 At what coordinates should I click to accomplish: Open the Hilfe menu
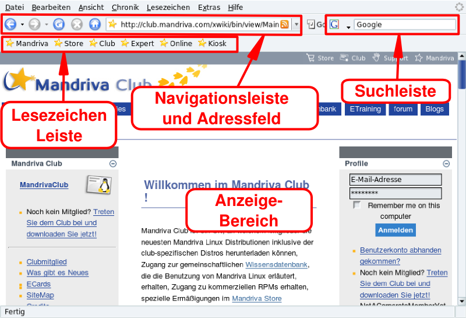tap(235, 7)
